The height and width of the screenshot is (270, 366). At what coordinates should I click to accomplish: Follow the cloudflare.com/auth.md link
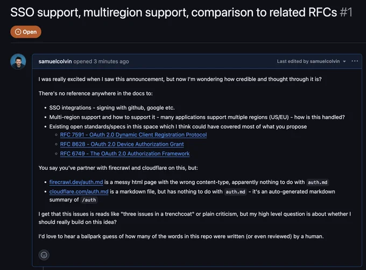click(79, 191)
